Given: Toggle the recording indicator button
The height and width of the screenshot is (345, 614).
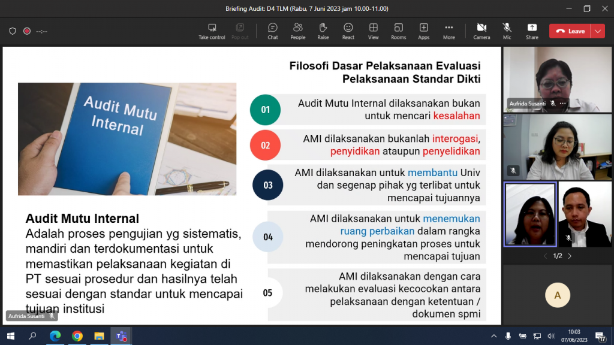Looking at the screenshot, I should (x=27, y=31).
